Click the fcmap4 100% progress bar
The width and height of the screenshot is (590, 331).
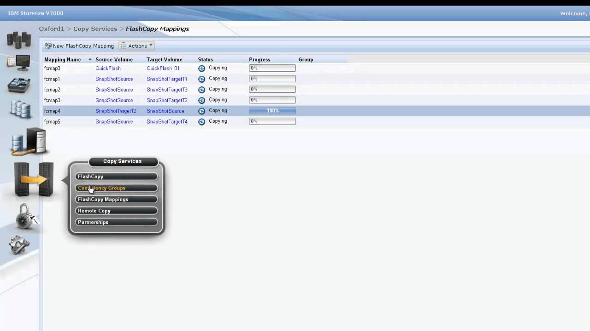[272, 111]
